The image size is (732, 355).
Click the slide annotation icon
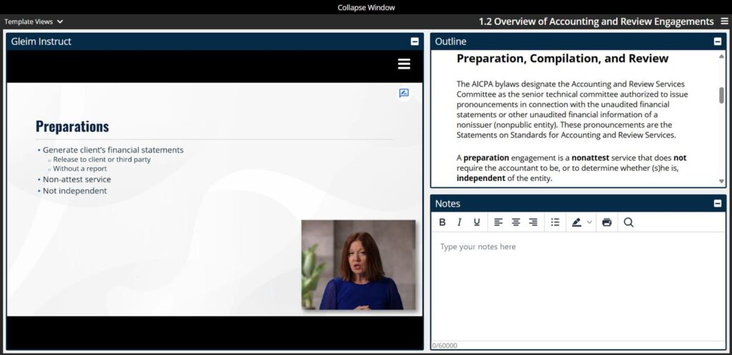pyautogui.click(x=404, y=93)
